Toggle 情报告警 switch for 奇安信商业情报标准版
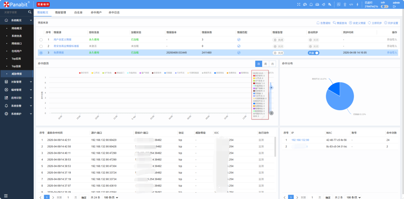The width and height of the screenshot is (404, 199). [x=278, y=46]
